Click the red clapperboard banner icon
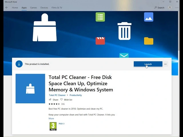 pos(100,41)
